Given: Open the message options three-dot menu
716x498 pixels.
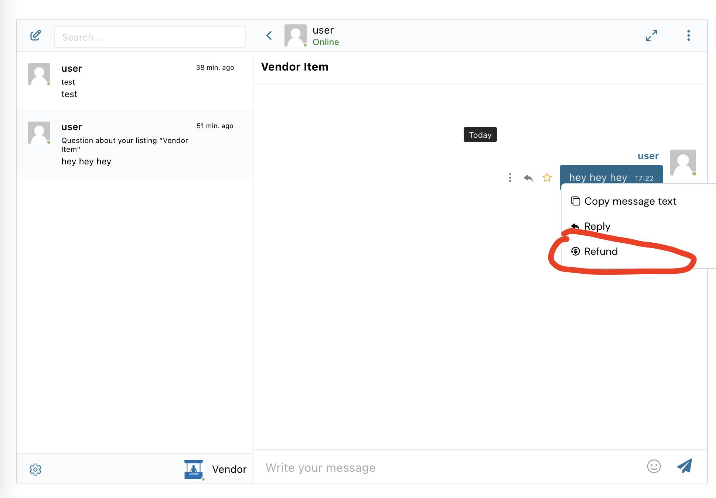Looking at the screenshot, I should pyautogui.click(x=510, y=178).
